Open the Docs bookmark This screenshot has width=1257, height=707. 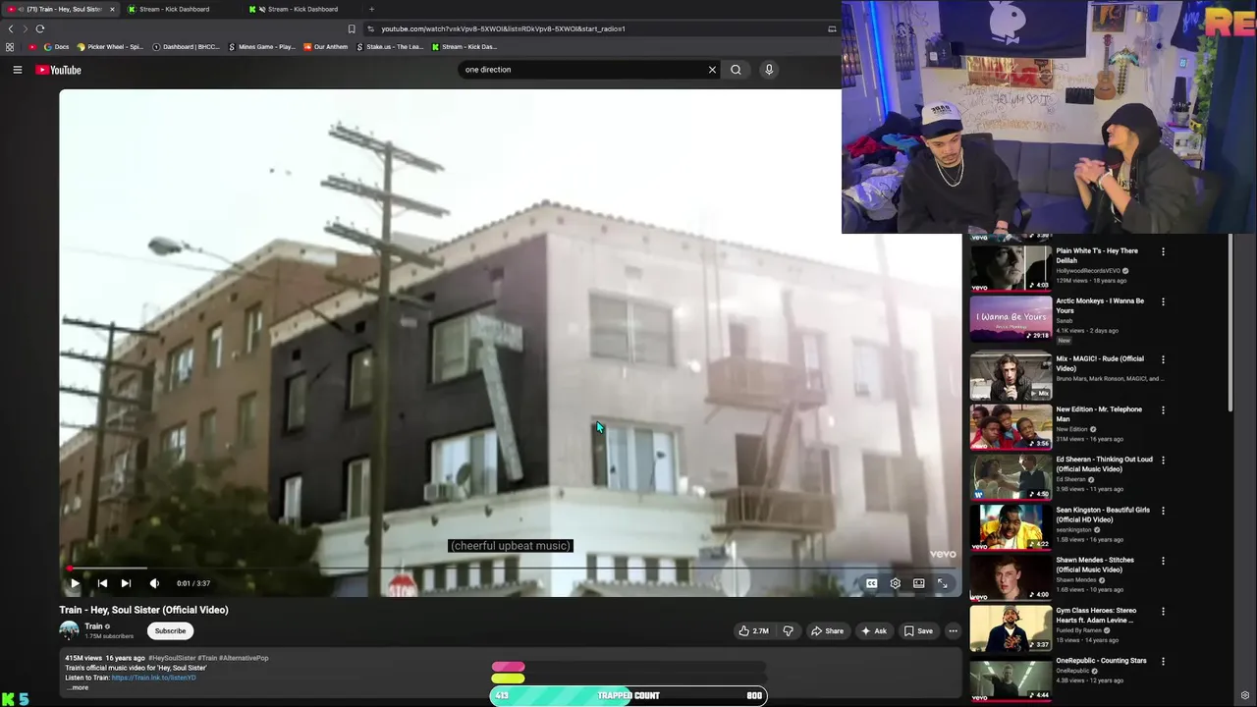click(x=56, y=47)
